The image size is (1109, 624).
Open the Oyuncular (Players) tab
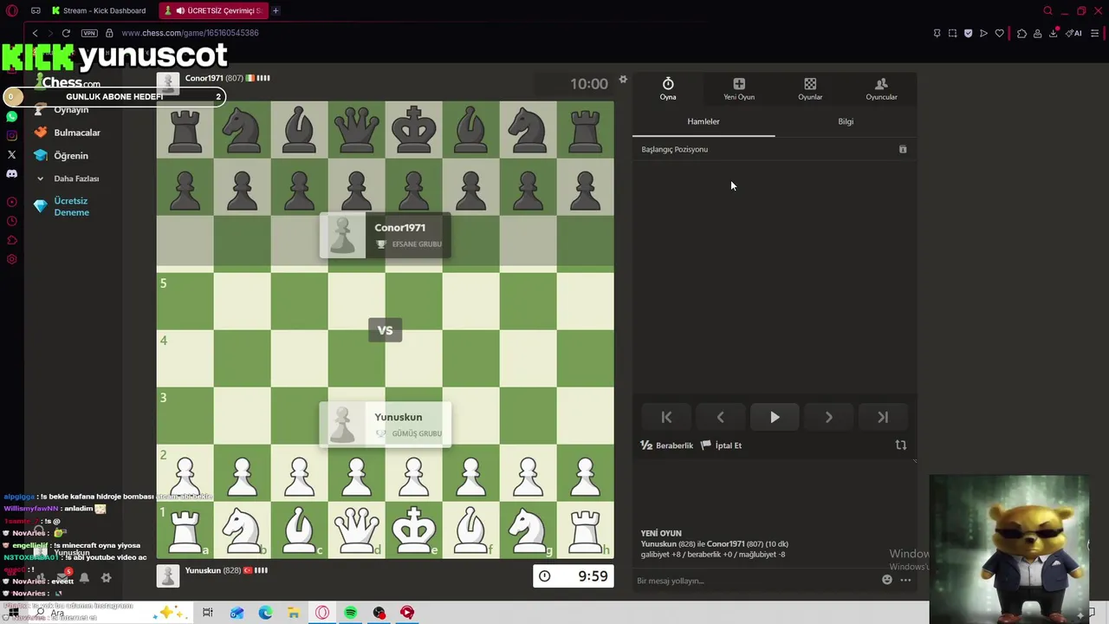tap(881, 88)
